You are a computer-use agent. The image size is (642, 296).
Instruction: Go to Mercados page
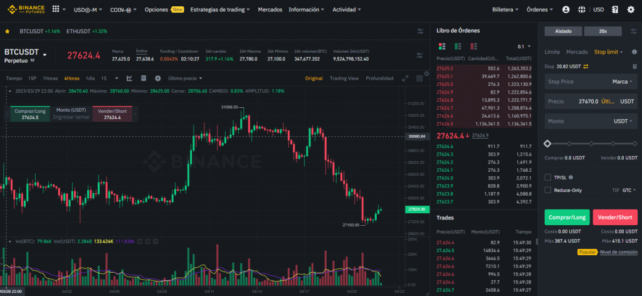[x=270, y=9]
